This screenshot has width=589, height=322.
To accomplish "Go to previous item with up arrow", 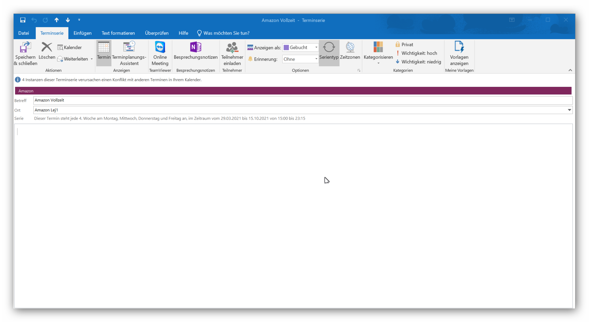I will (56, 20).
